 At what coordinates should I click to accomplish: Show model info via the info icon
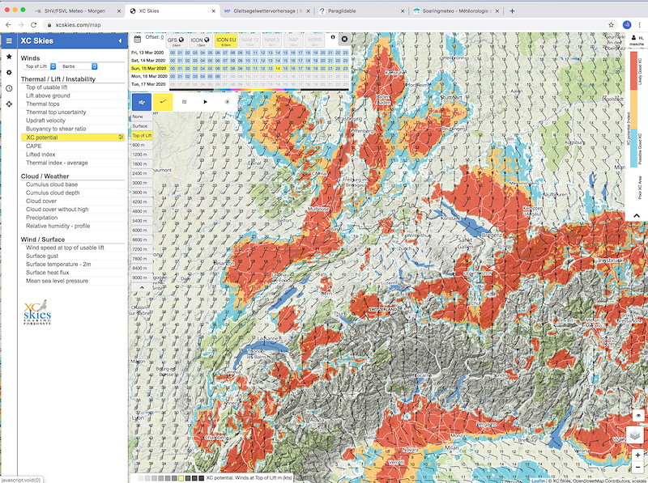[x=333, y=37]
